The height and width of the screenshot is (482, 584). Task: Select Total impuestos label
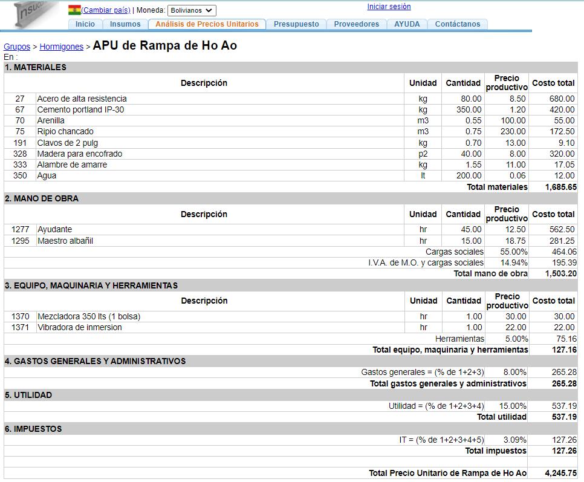point(496,451)
